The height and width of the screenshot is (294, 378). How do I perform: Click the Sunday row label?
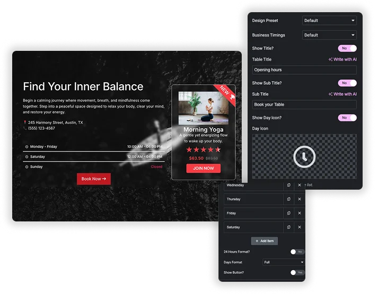pos(36,167)
